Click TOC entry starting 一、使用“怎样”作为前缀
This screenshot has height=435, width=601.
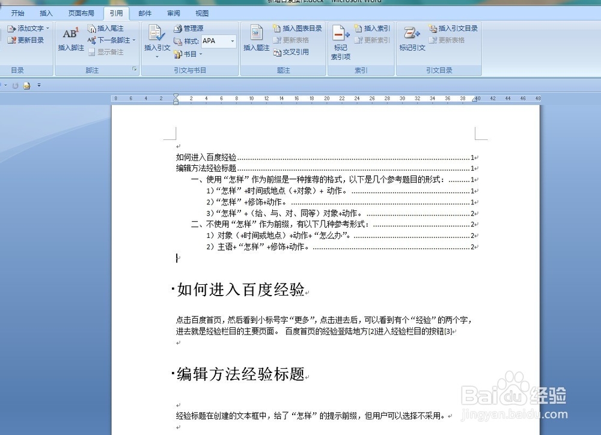click(x=333, y=180)
